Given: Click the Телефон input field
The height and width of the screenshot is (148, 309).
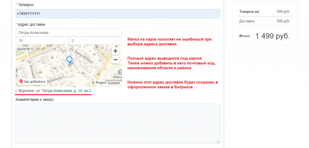Looking at the screenshot, I should click(117, 14).
